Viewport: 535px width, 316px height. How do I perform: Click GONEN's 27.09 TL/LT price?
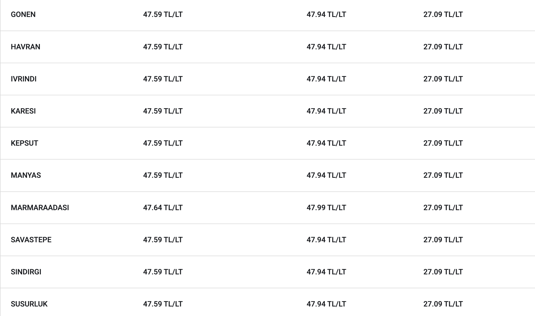point(443,14)
